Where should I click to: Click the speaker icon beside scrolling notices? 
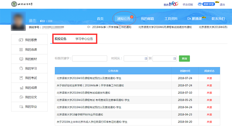(x=89, y=27)
